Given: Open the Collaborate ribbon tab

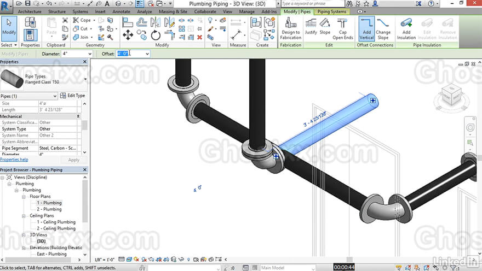Looking at the screenshot, I should (x=205, y=11).
